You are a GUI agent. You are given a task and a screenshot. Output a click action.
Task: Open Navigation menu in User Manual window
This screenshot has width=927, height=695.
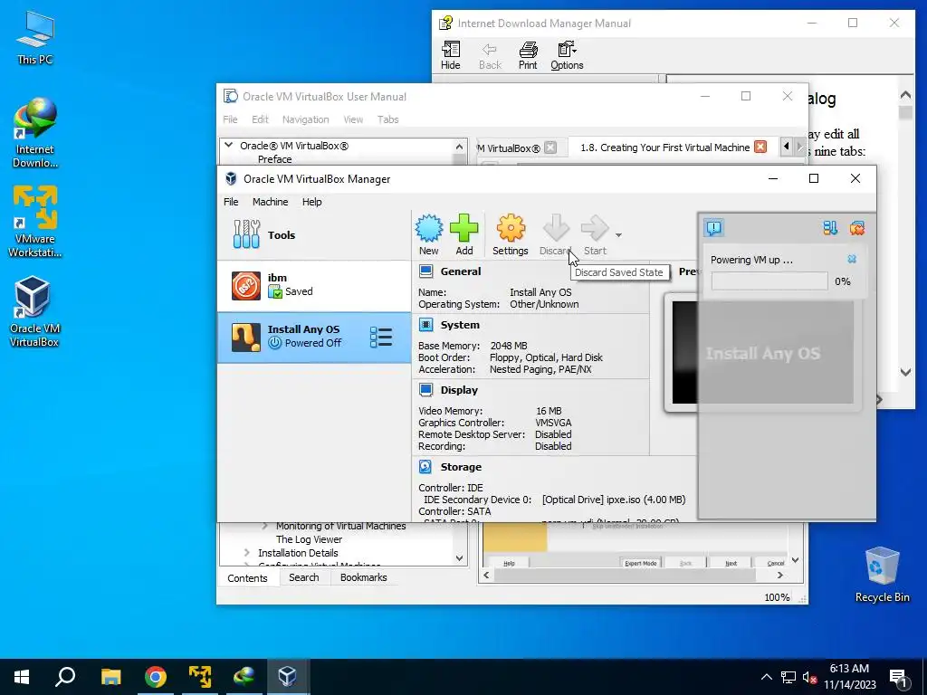click(305, 119)
